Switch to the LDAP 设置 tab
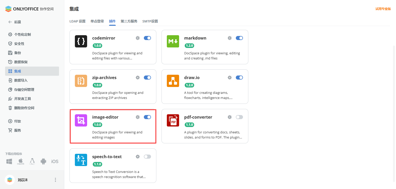This screenshot has width=396, height=189. [x=77, y=21]
